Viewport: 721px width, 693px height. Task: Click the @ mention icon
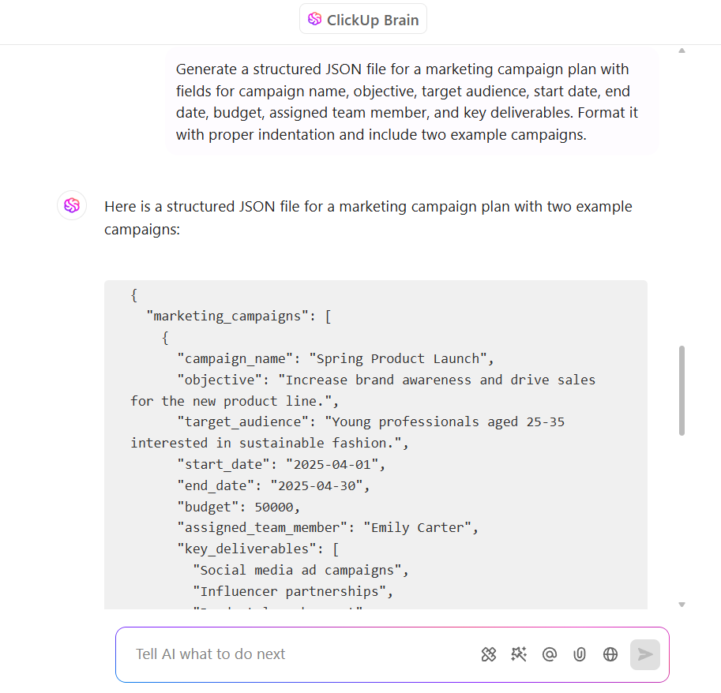point(550,654)
